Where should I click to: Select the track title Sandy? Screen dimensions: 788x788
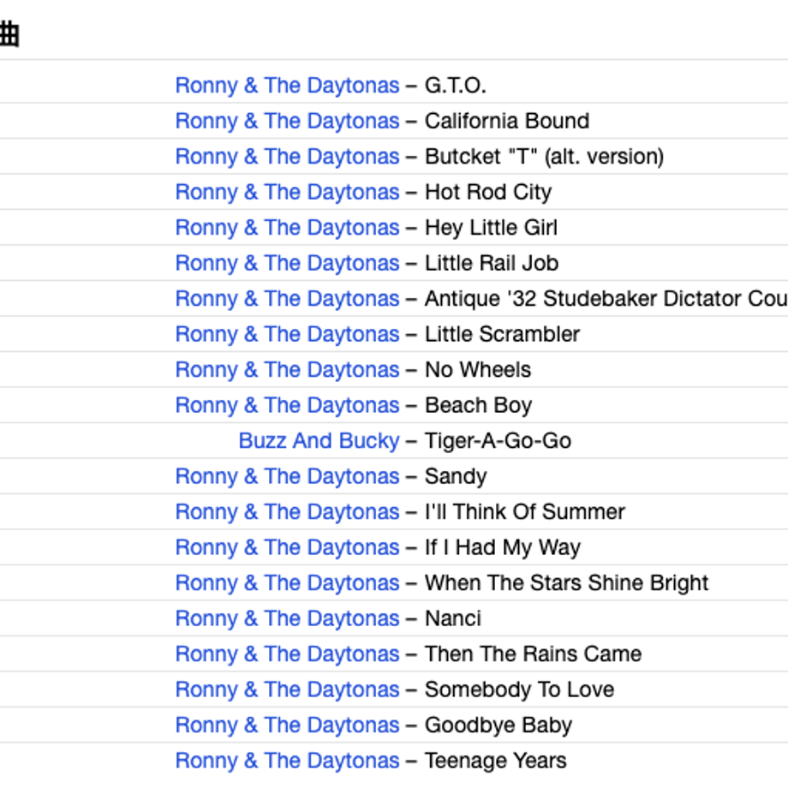pyautogui.click(x=456, y=476)
